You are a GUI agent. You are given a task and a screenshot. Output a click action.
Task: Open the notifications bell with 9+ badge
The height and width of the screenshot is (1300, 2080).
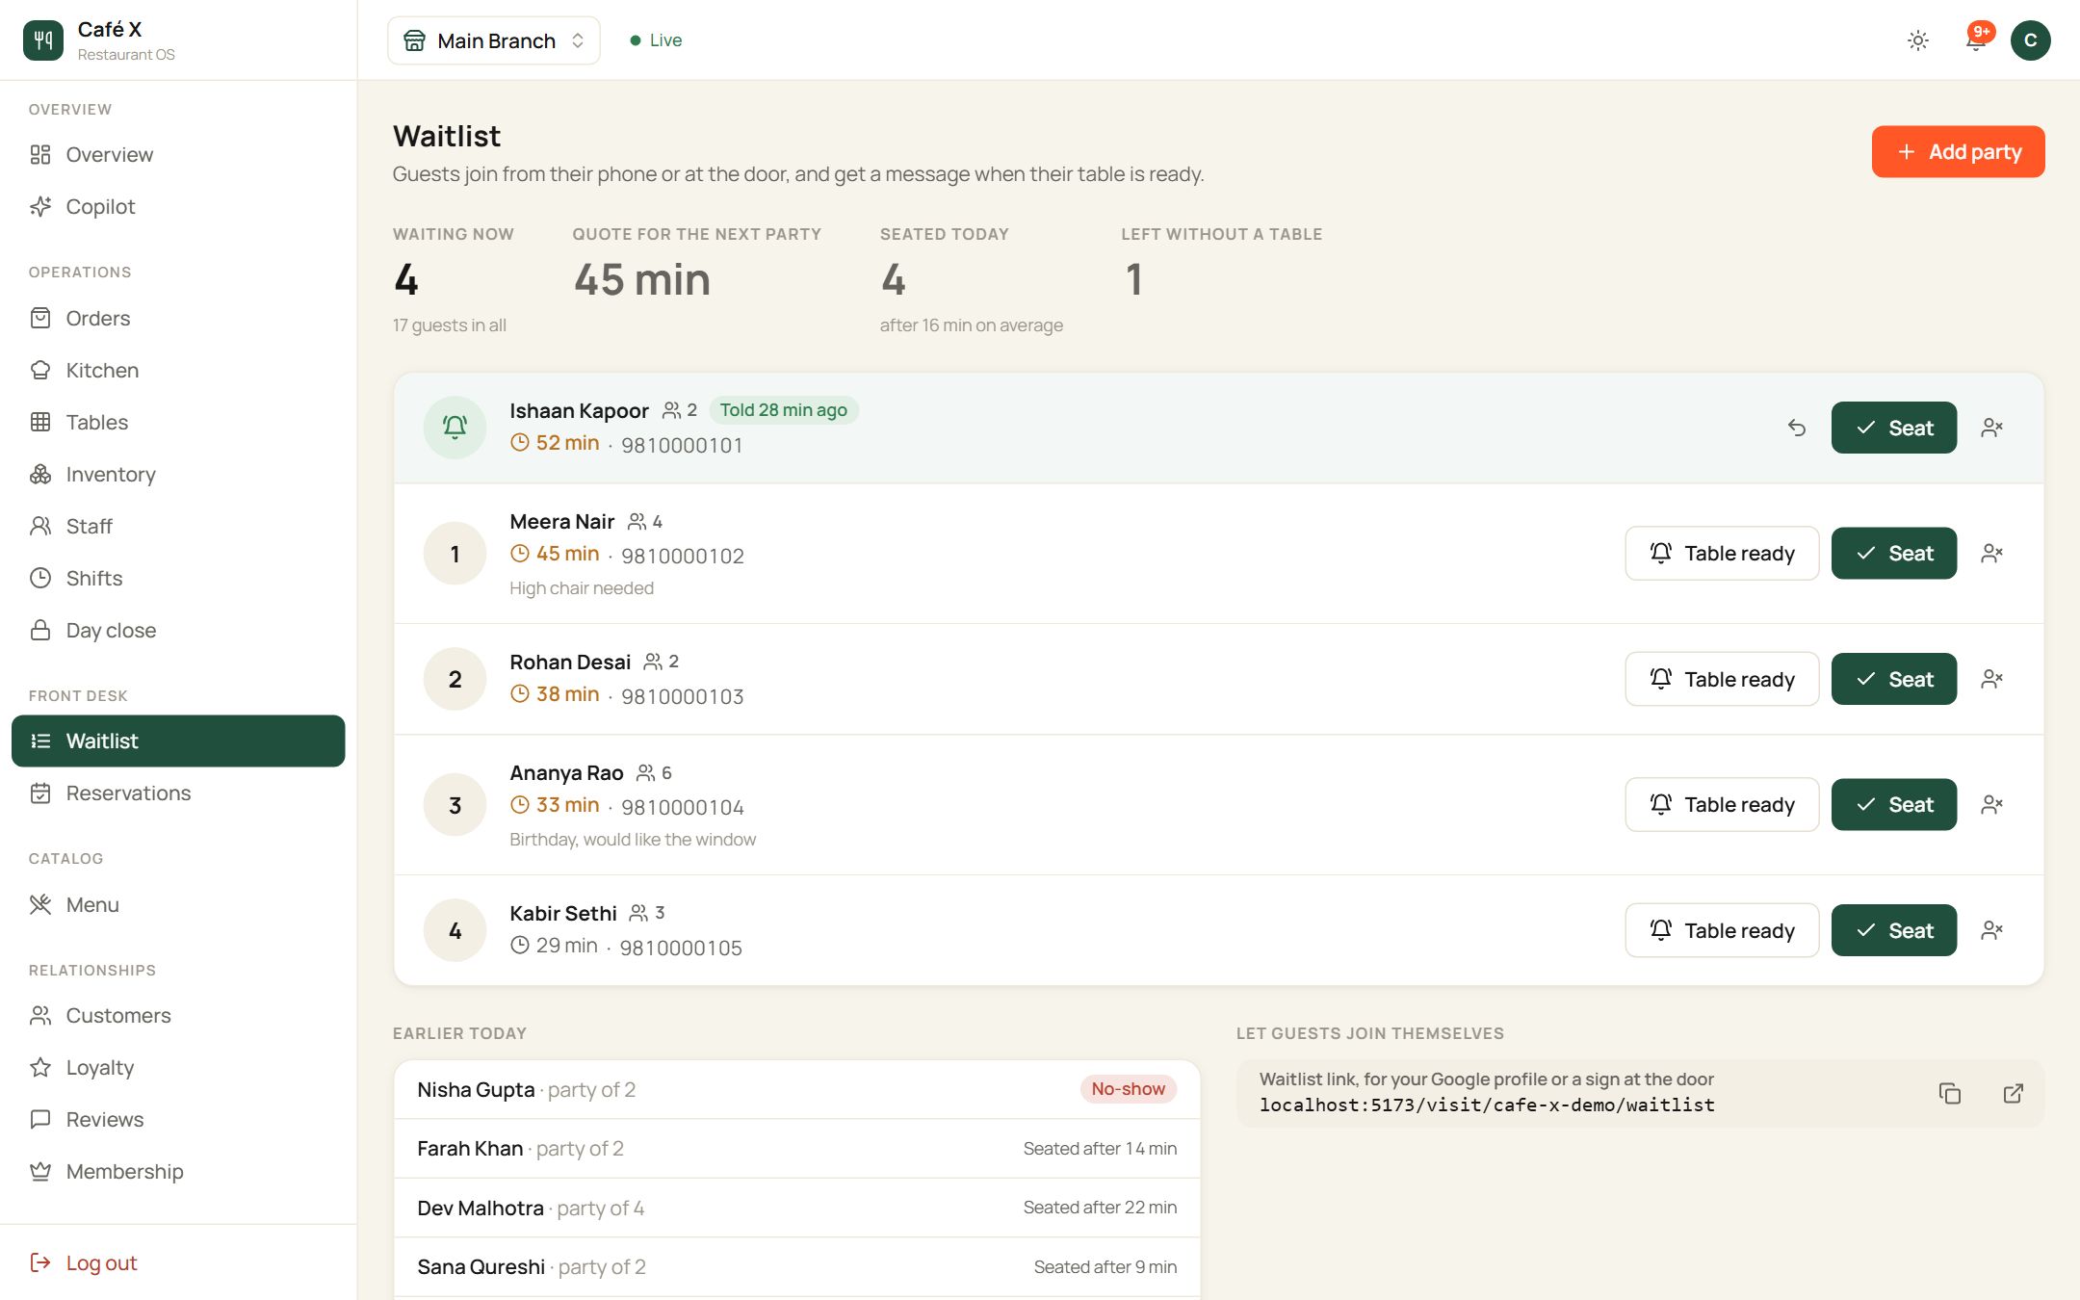pos(1976,39)
